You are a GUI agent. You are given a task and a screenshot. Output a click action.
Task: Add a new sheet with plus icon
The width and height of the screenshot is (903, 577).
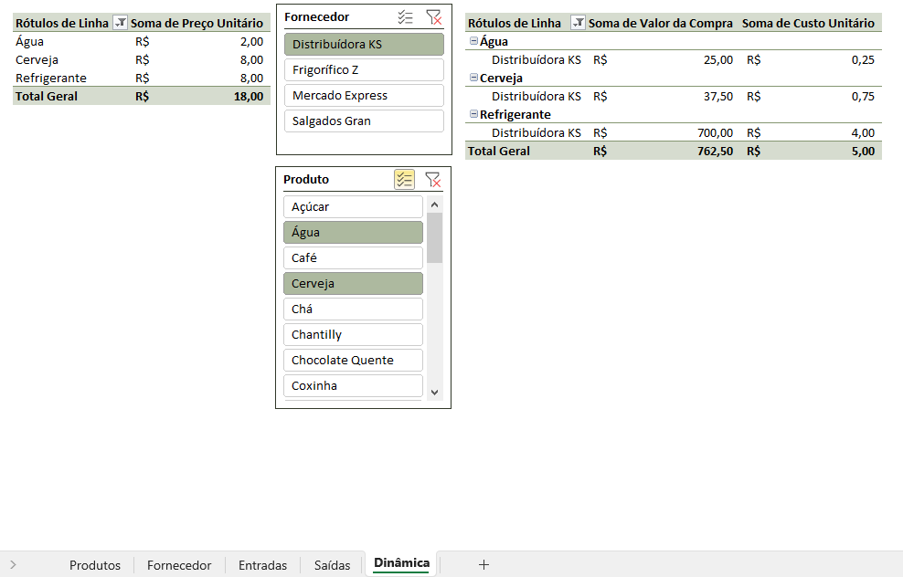(x=483, y=565)
